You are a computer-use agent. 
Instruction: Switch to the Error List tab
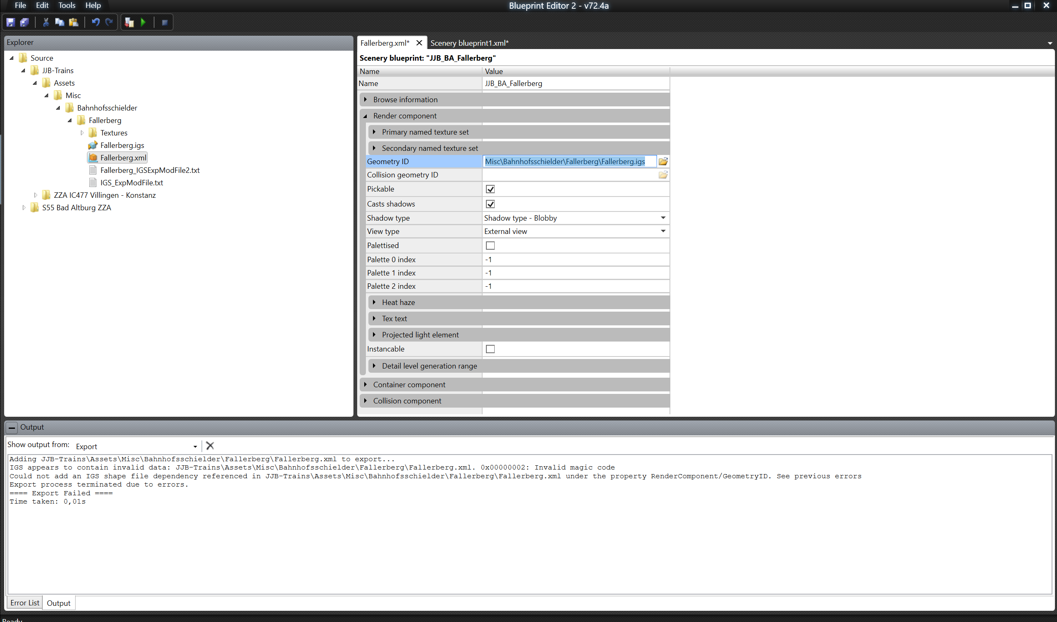pos(25,603)
